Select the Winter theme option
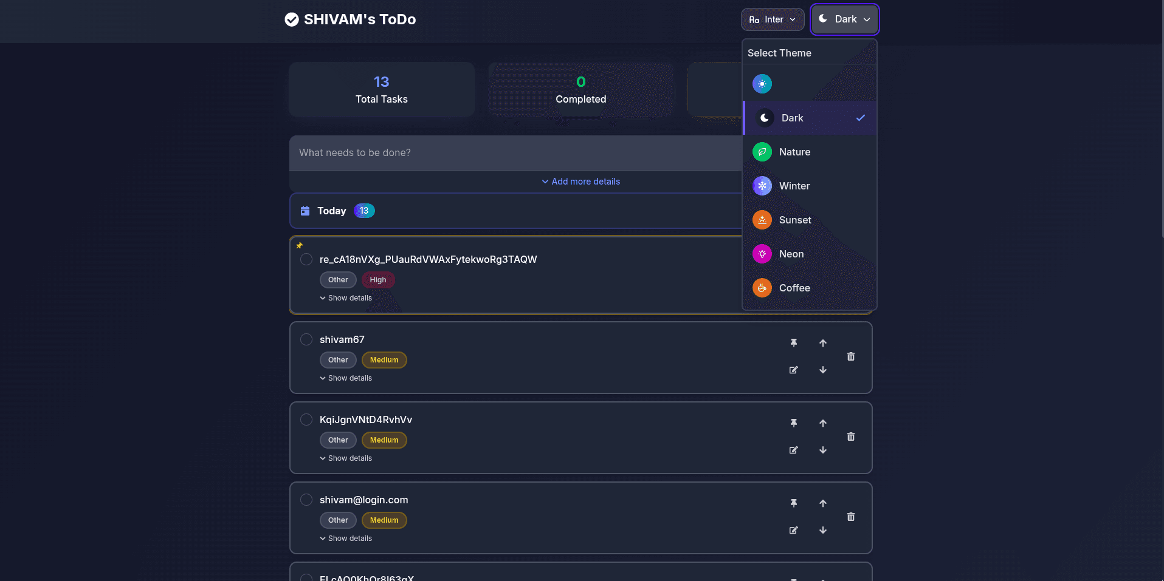The width and height of the screenshot is (1164, 581). pyautogui.click(x=793, y=186)
